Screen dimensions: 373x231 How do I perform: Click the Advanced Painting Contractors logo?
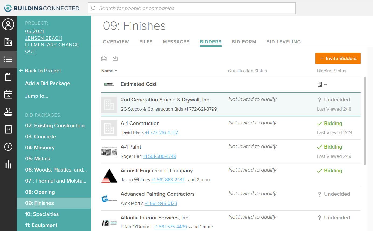109,199
